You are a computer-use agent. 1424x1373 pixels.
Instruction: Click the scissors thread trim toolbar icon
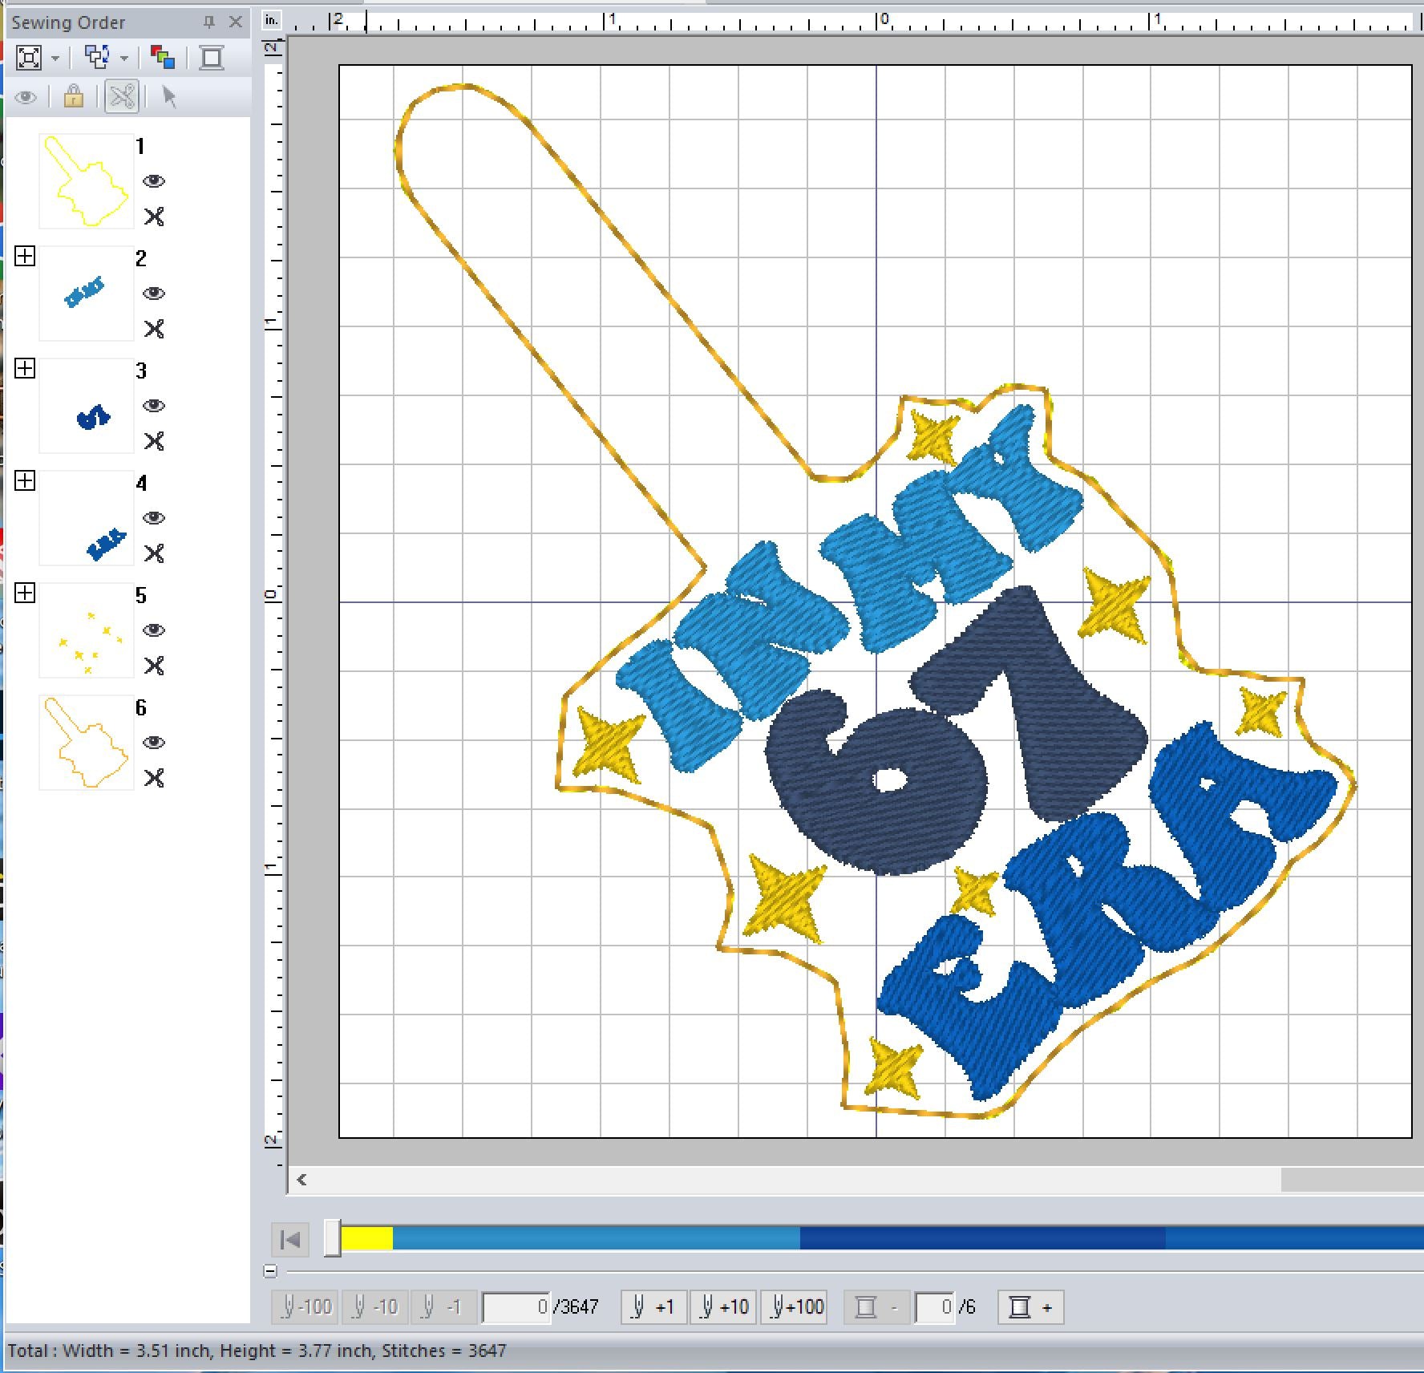[122, 97]
